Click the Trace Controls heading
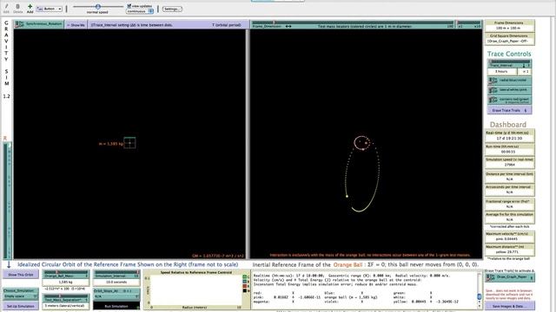The height and width of the screenshot is (312, 556). pyautogui.click(x=509, y=54)
